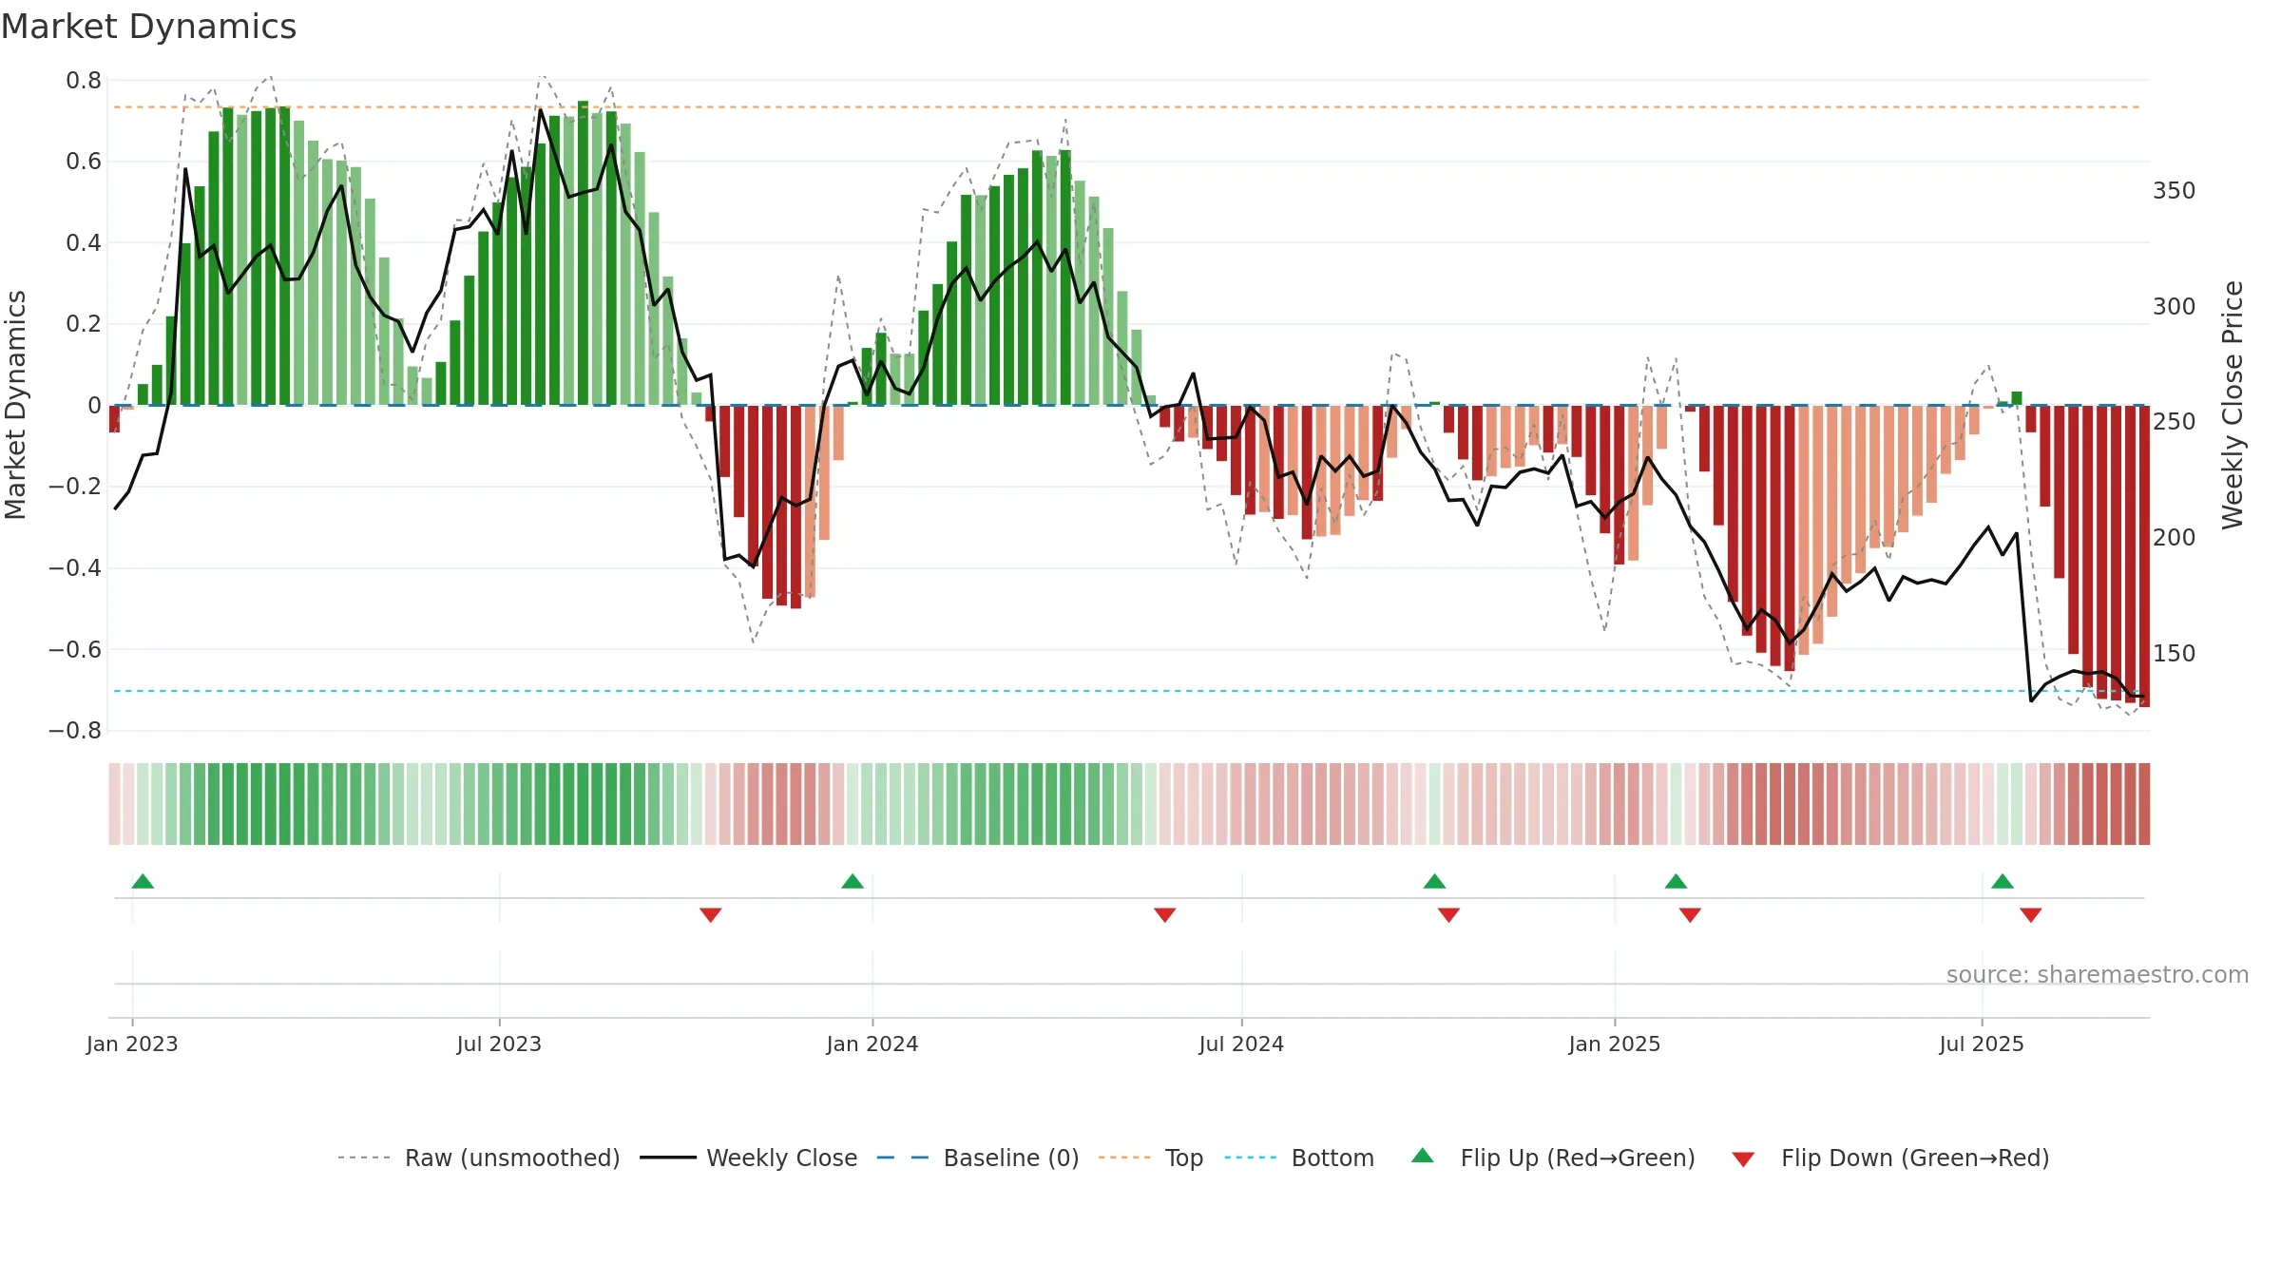Image resolution: width=2281 pixels, height=1283 pixels.
Task: Click the Jul 2025 axis label
Action: (1982, 1044)
